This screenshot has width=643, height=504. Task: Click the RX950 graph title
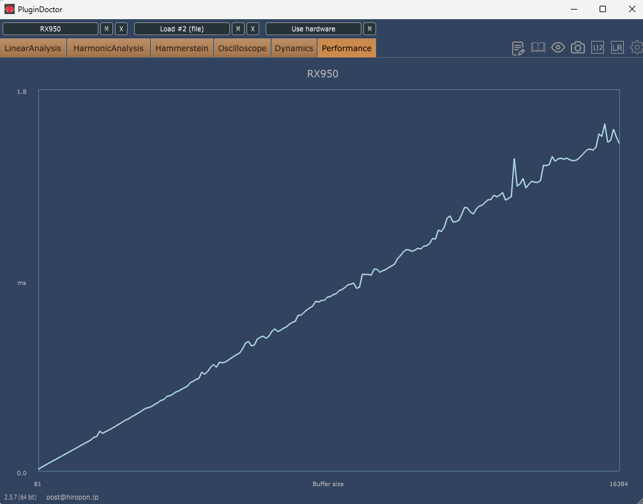click(322, 74)
